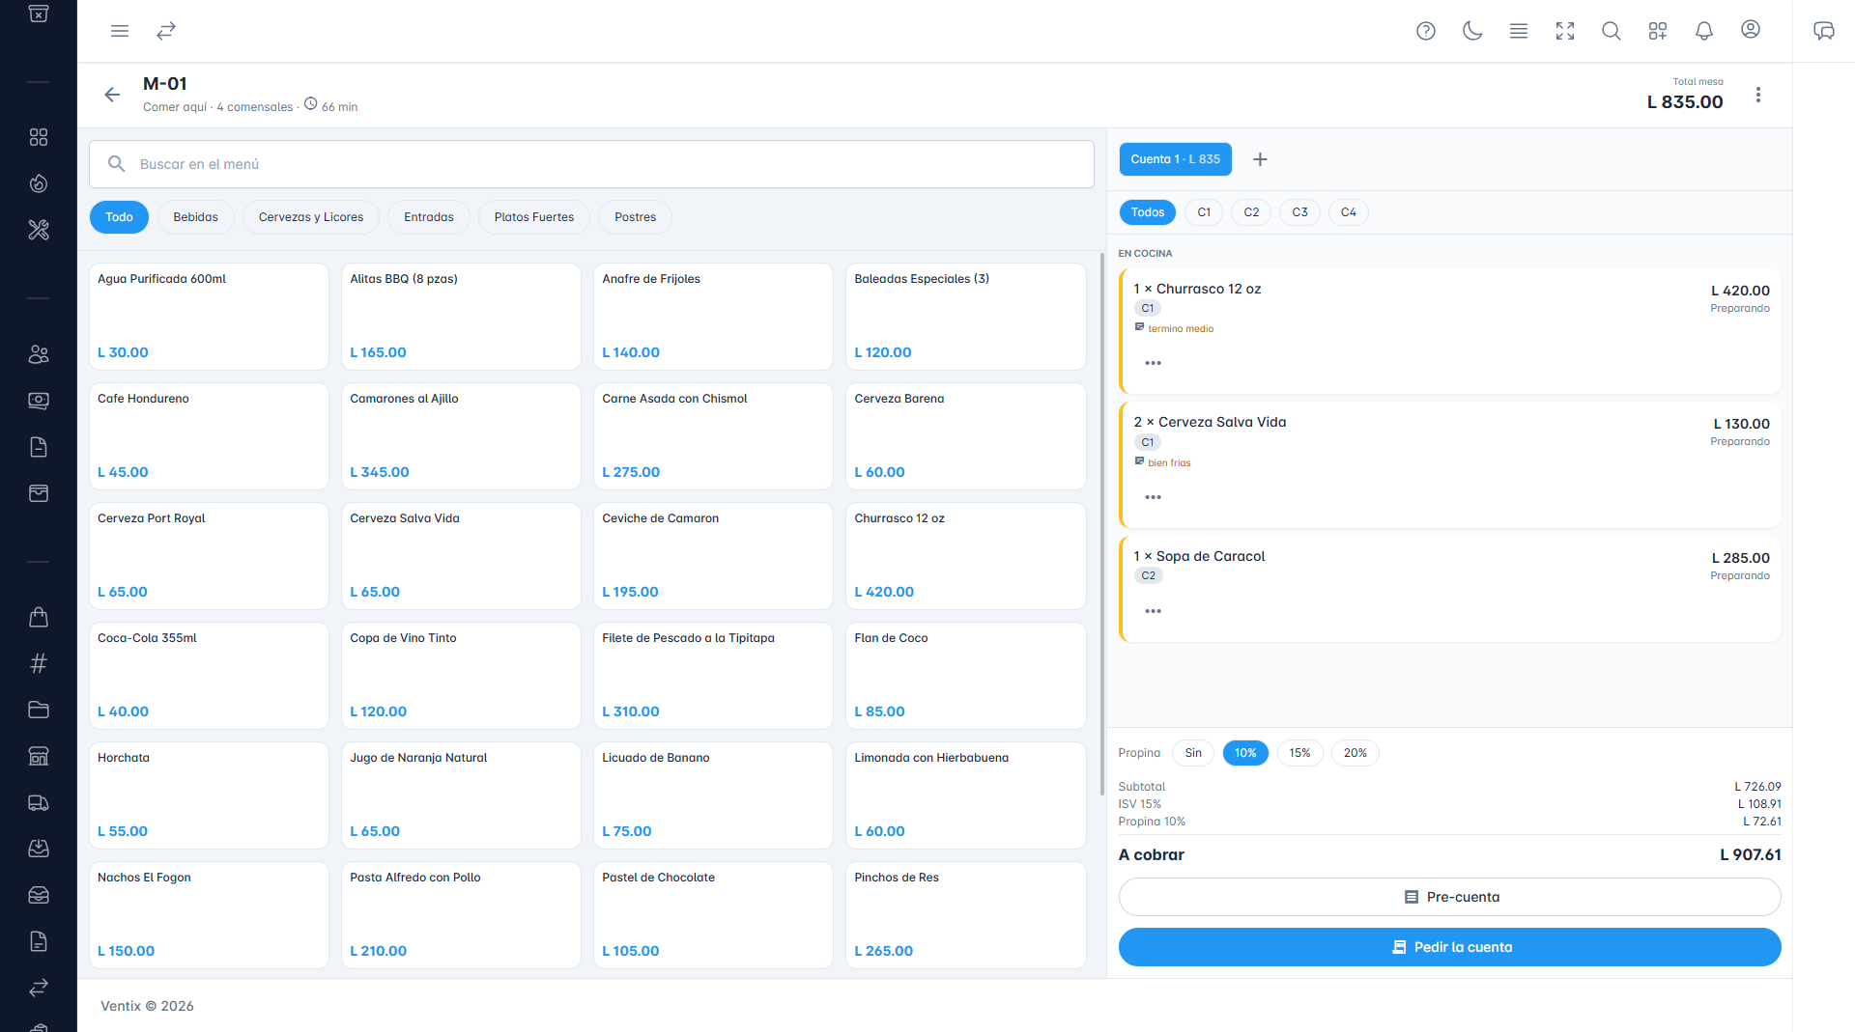Select no tip option Sin
Viewport: 1855px width, 1032px height.
(1193, 753)
